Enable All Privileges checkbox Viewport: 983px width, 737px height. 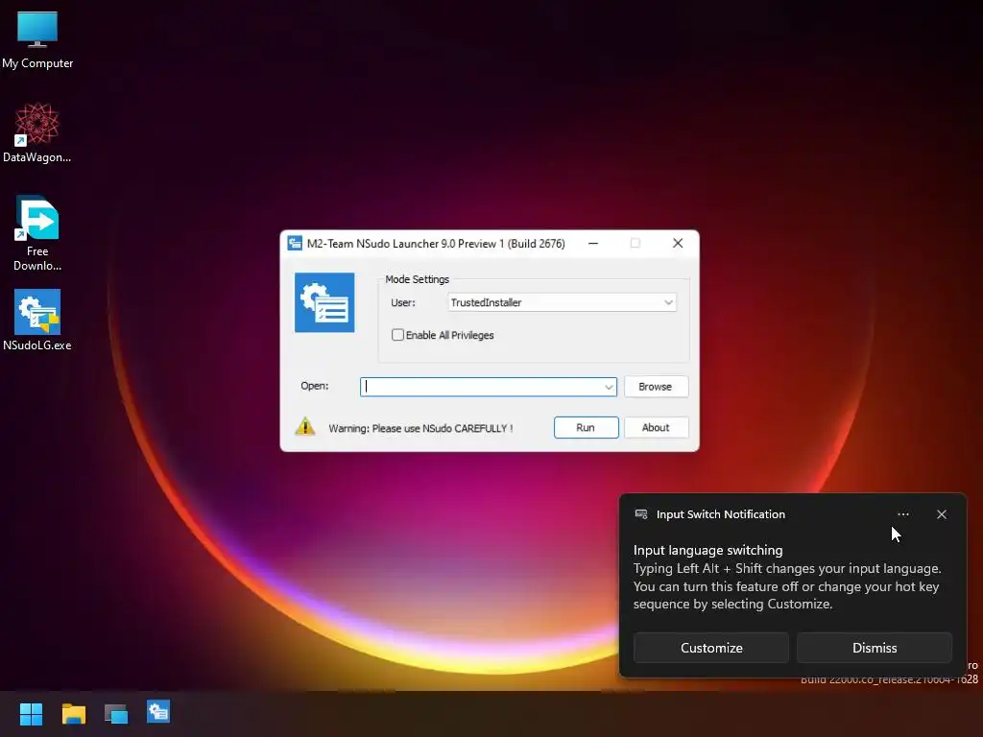[x=397, y=335]
